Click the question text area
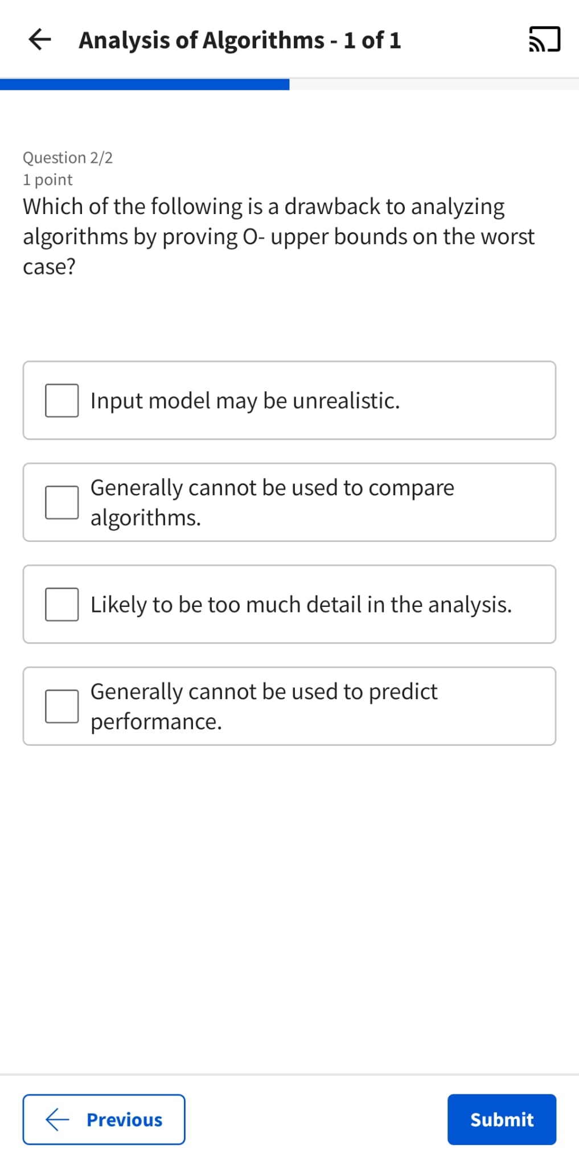The width and height of the screenshot is (579, 1166). (278, 236)
